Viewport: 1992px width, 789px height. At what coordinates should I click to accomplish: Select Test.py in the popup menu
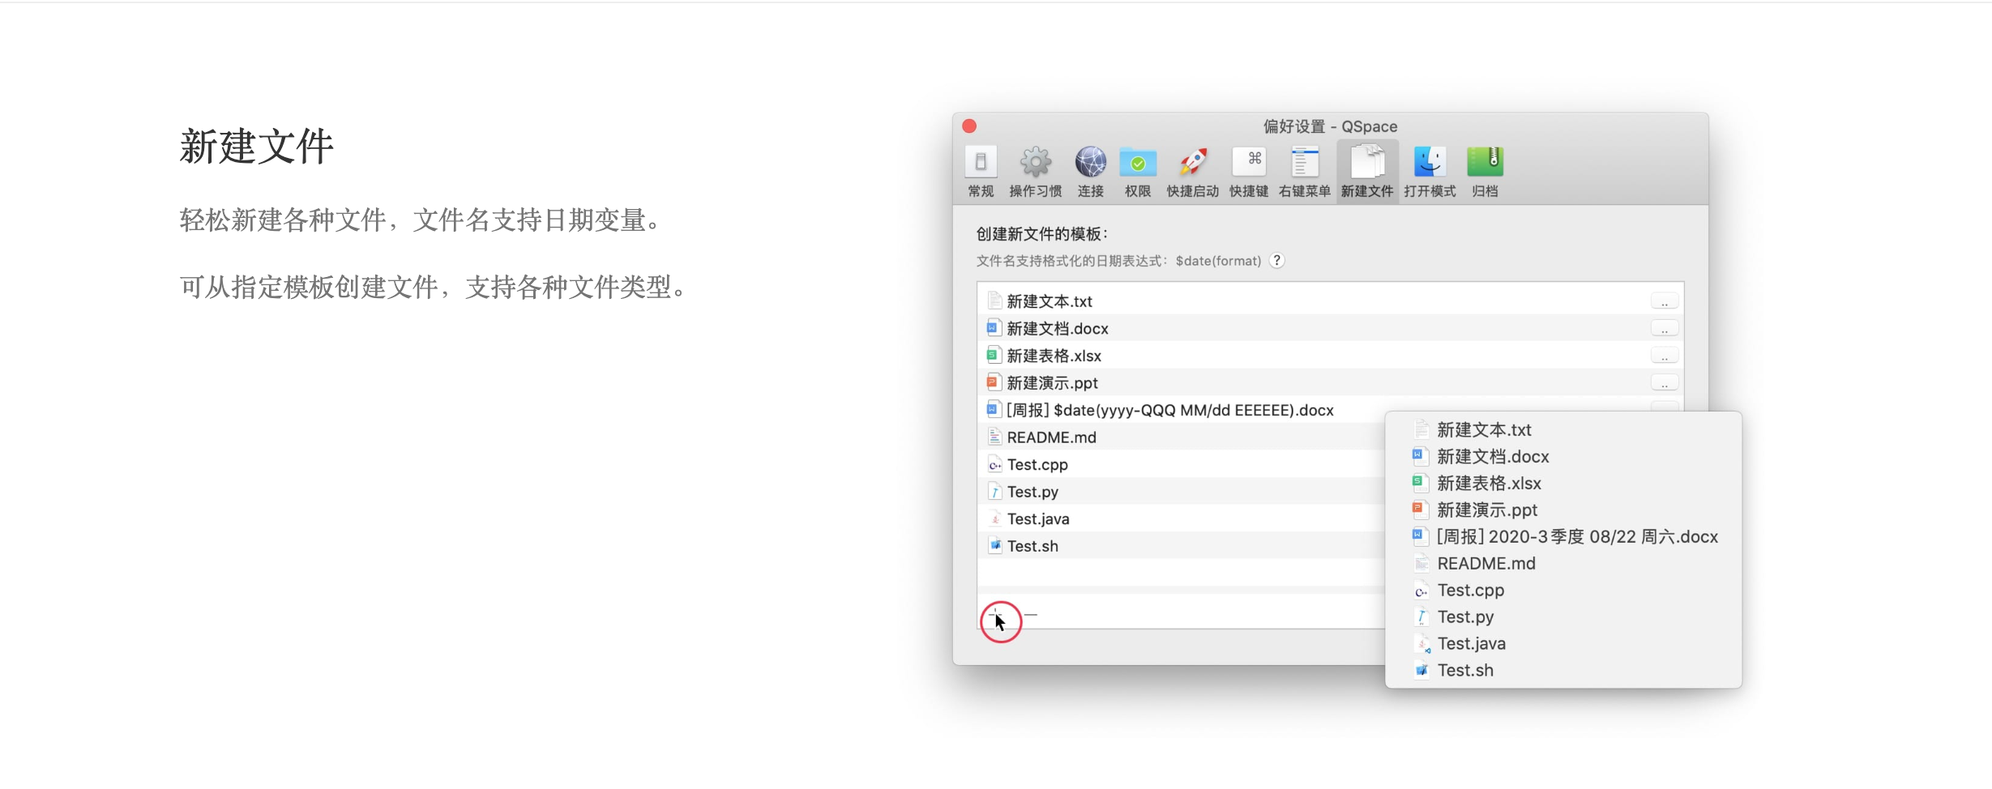1465,617
